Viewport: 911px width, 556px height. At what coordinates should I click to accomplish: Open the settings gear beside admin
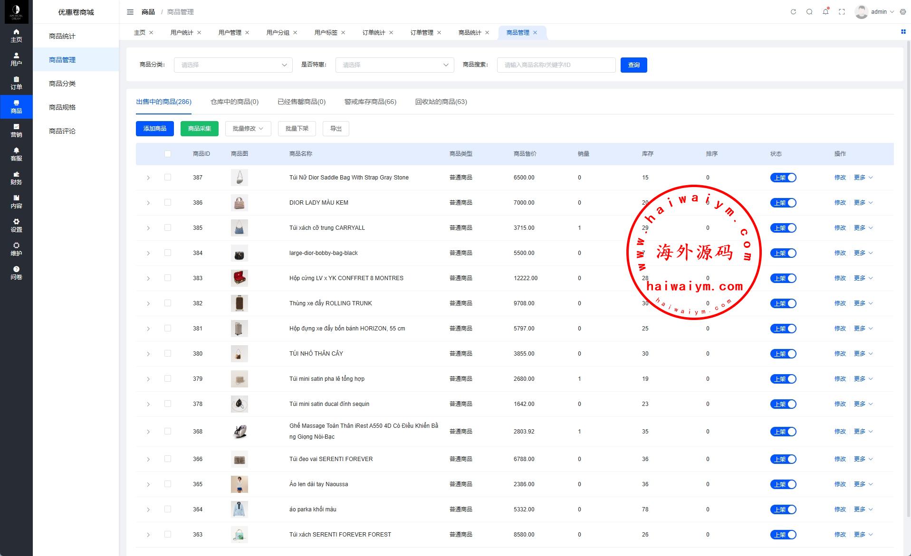[903, 12]
